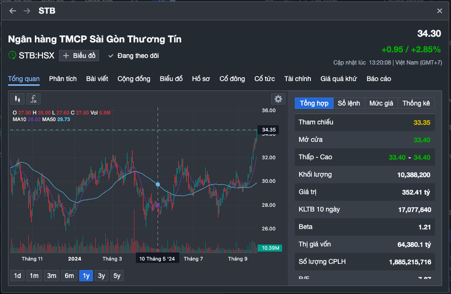The width and height of the screenshot is (451, 294).
Task: Select the 6m time range
Action: tap(69, 276)
